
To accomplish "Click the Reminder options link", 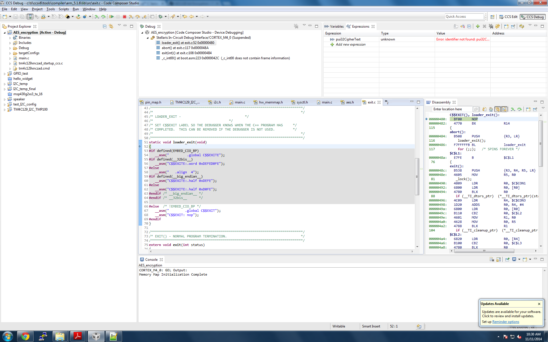I will click(505, 322).
